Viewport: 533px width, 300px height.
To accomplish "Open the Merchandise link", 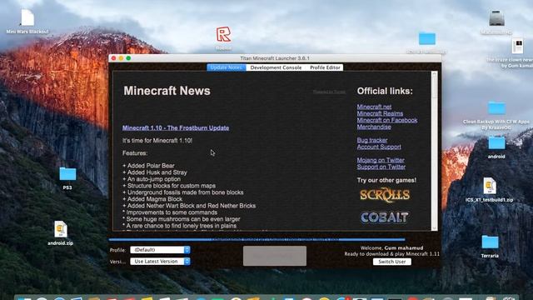I will click(374, 127).
